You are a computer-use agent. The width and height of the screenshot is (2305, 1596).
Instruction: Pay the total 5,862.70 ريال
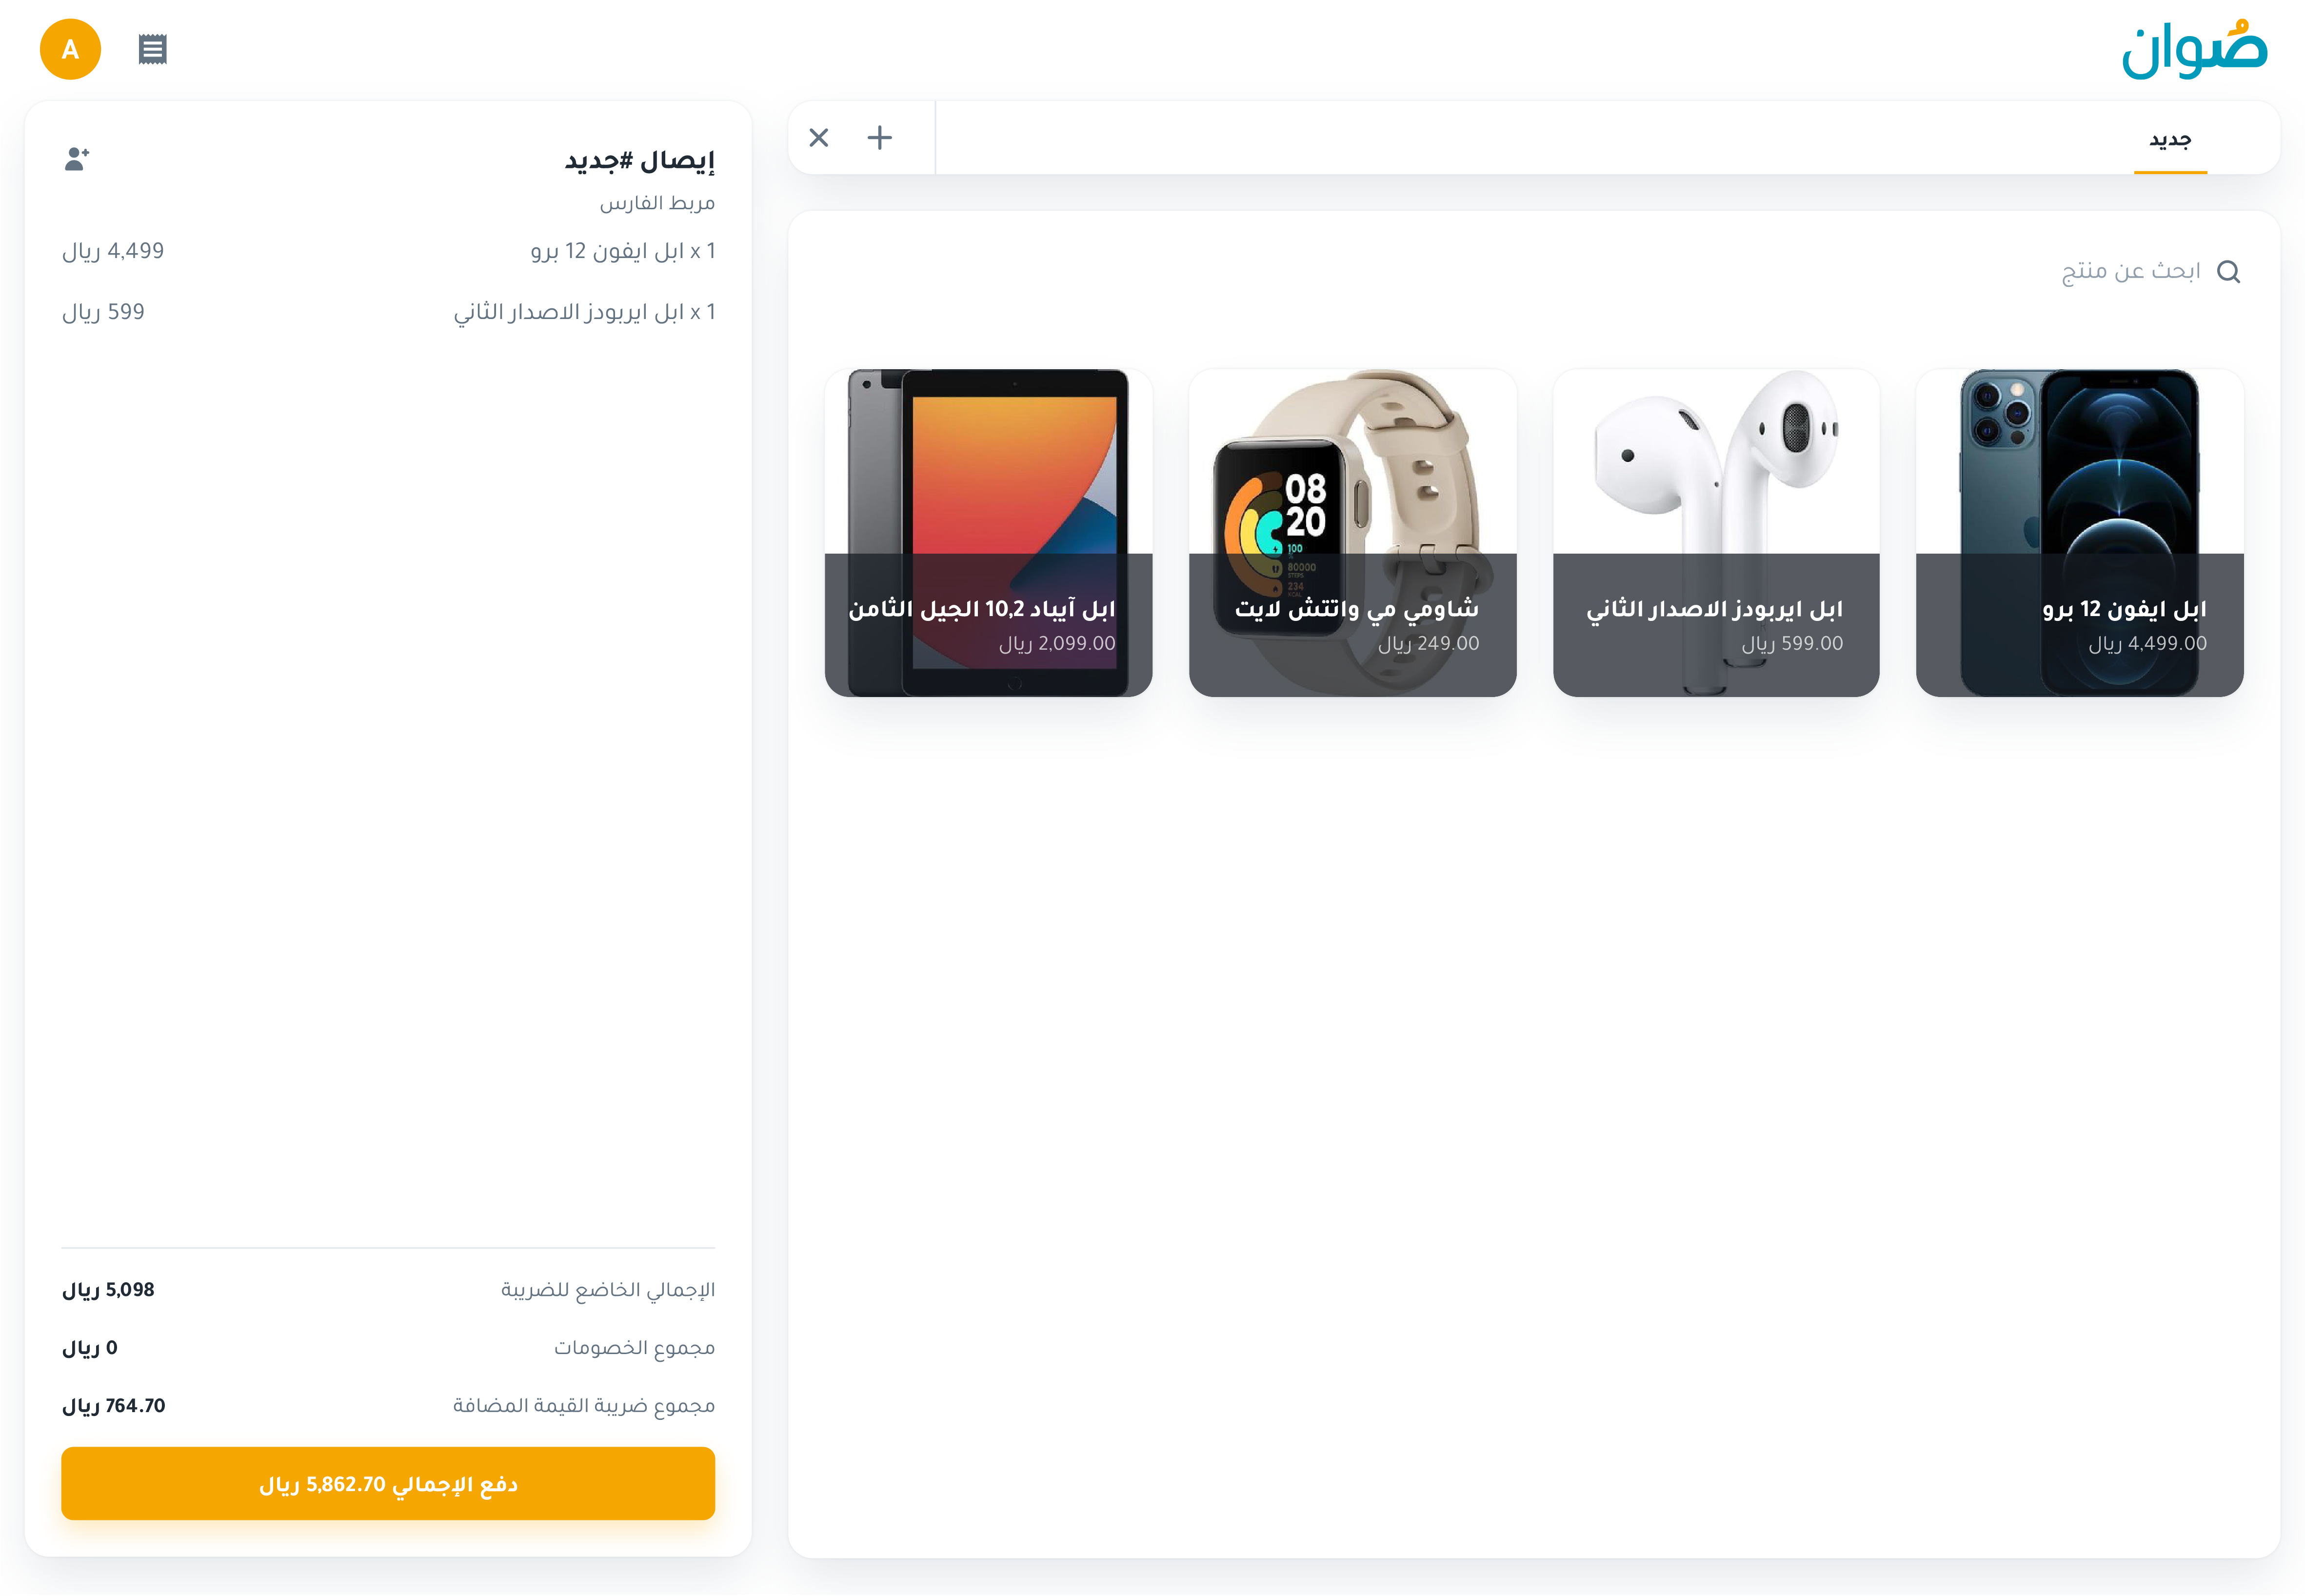(388, 1484)
